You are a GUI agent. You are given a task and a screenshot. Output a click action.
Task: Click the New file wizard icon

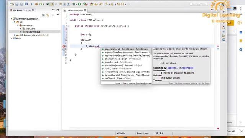coord(11,4)
